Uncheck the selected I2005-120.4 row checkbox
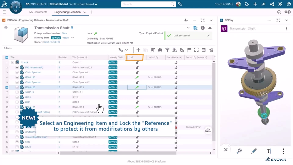Screen dimensions: 293x165 coord(7,87)
